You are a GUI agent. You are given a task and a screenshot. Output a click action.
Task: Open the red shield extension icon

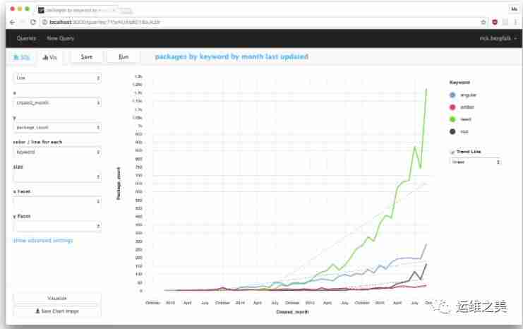(495, 22)
